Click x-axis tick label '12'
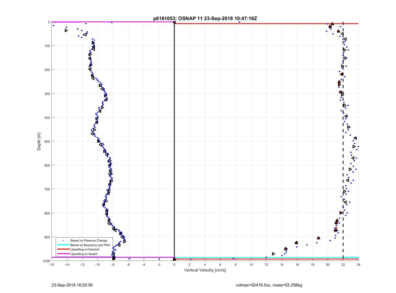 tap(266, 264)
